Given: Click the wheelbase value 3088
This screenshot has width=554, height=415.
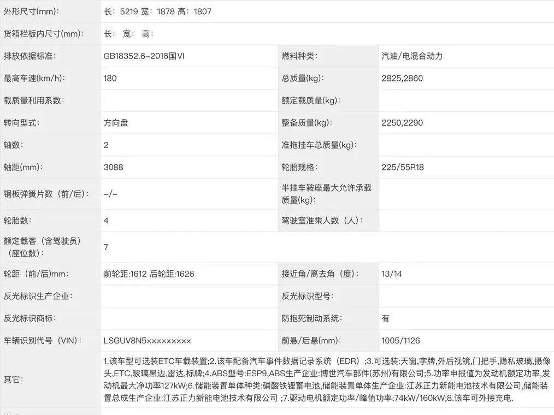Looking at the screenshot, I should (113, 167).
